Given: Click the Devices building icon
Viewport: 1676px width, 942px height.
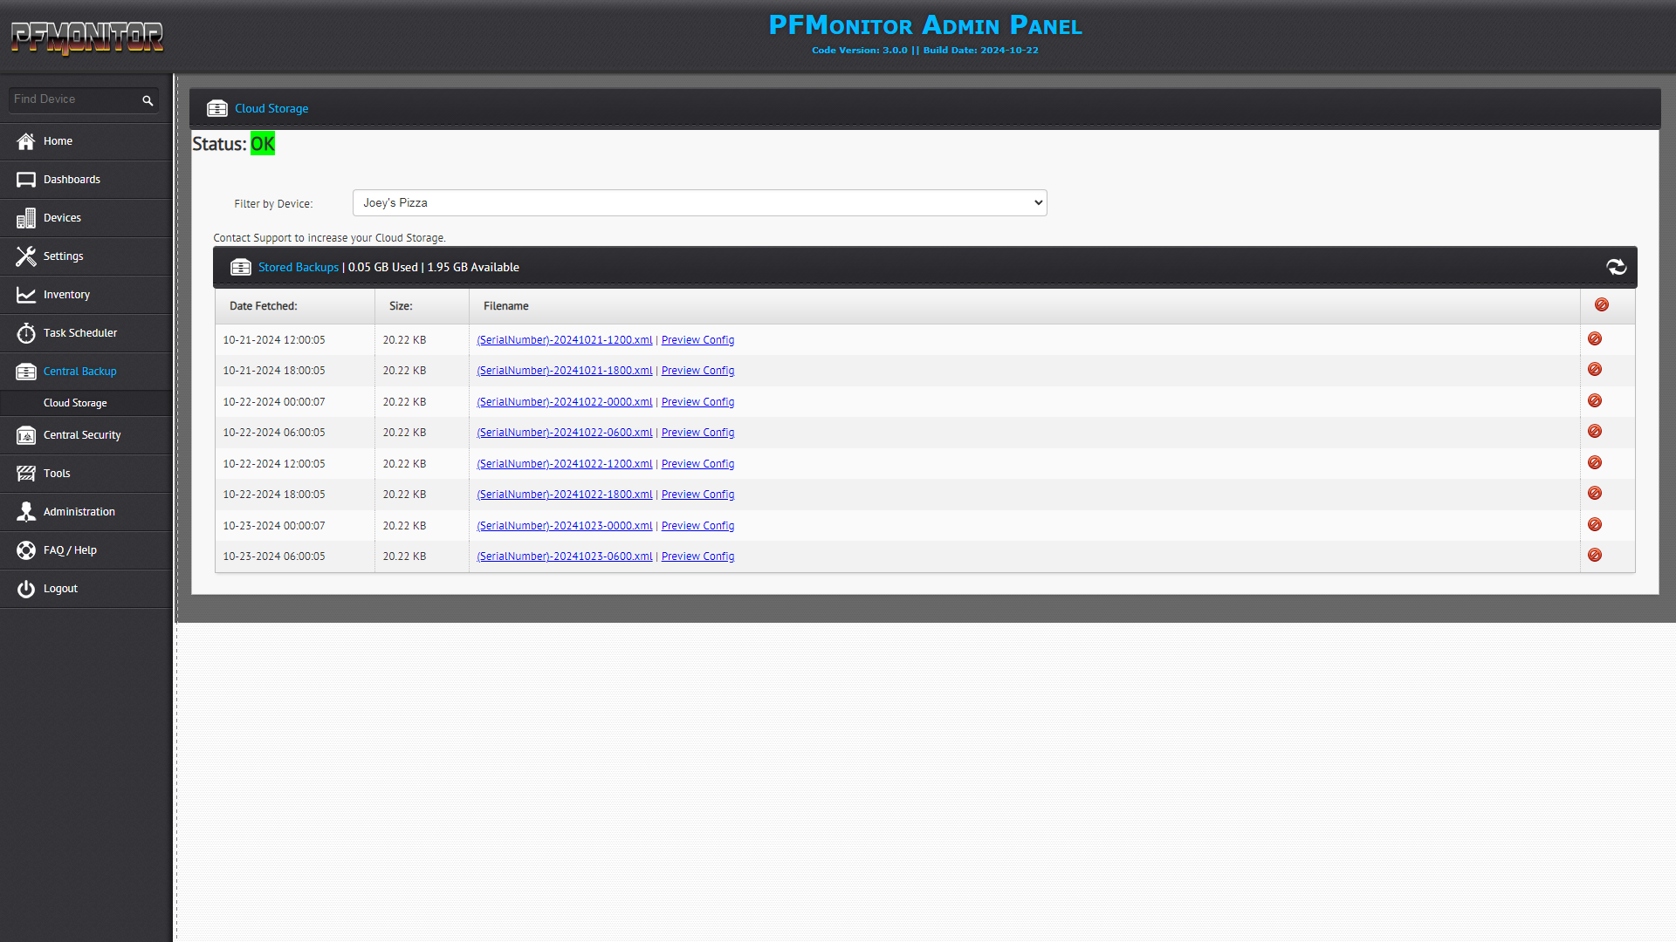Looking at the screenshot, I should [x=26, y=218].
